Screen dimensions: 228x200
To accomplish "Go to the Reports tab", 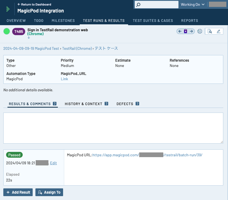I will pos(190,21).
